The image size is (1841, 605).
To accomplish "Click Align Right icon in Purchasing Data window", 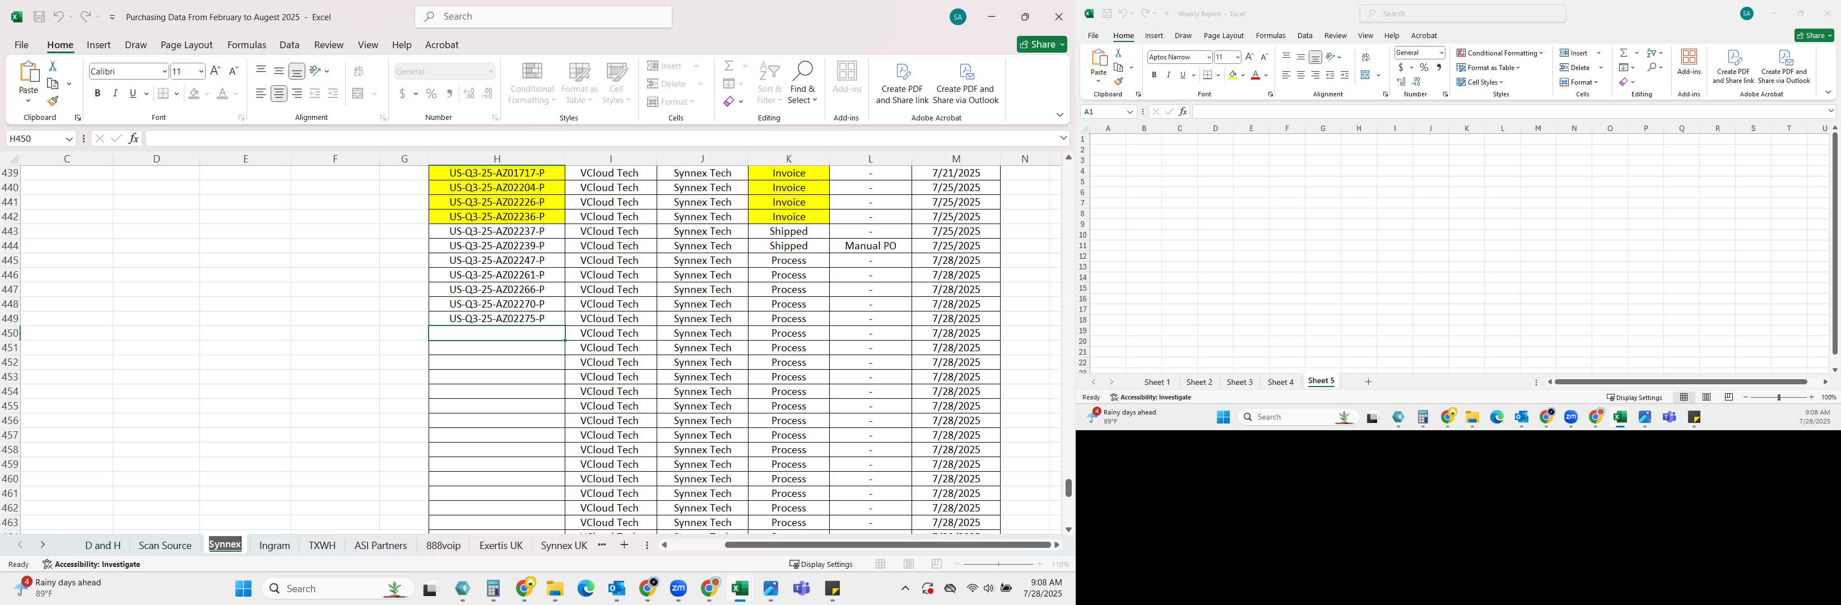I will (x=296, y=94).
